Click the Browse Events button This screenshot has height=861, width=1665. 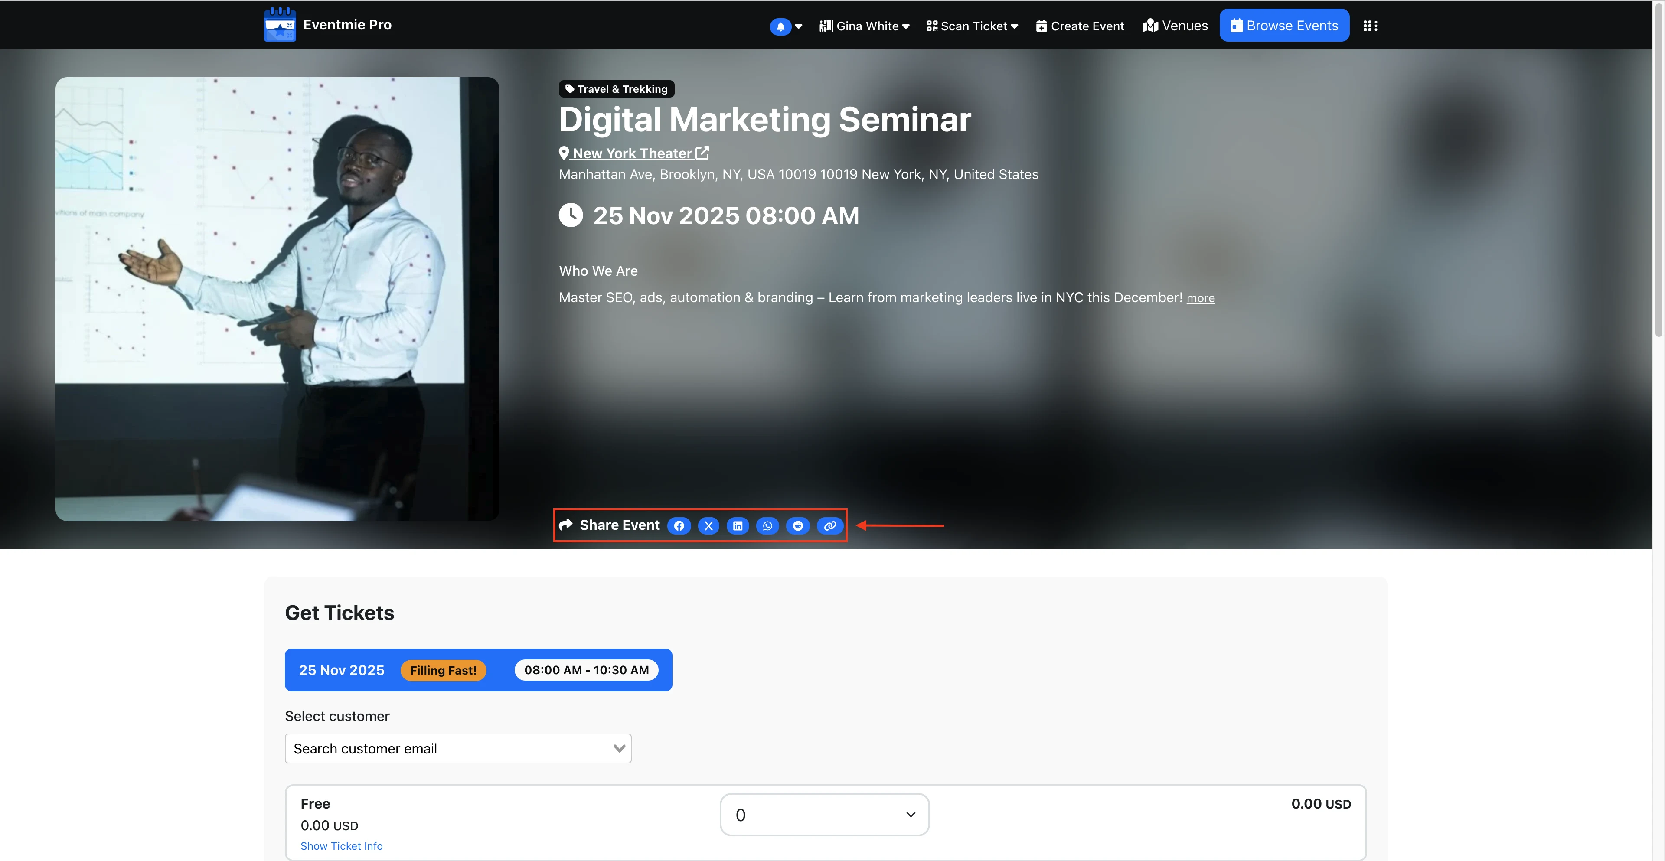point(1284,25)
